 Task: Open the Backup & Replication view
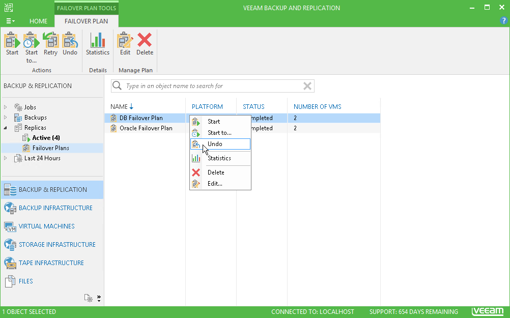pos(52,190)
